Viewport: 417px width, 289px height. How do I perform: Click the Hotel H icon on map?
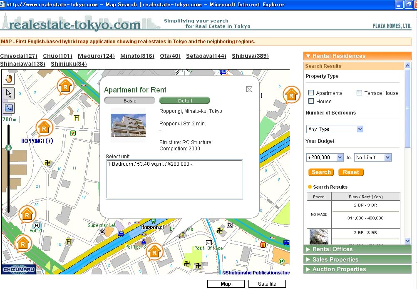pyautogui.click(x=37, y=225)
